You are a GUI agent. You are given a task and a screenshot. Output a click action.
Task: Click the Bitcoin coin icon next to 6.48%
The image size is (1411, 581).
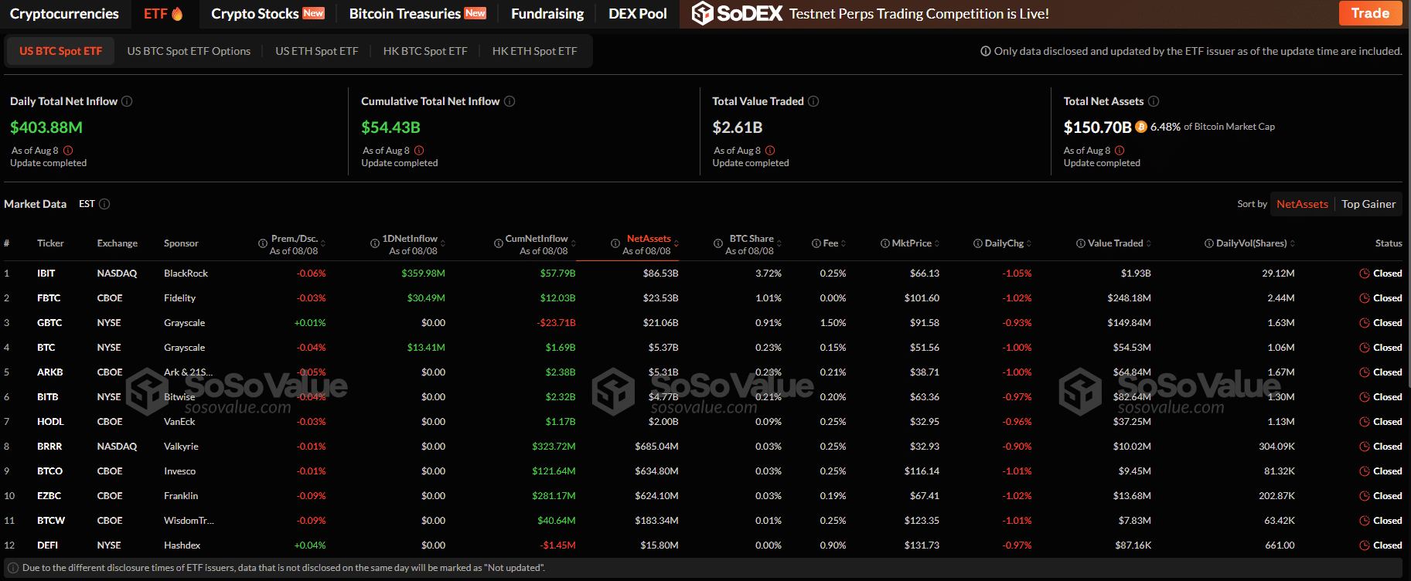click(1141, 127)
